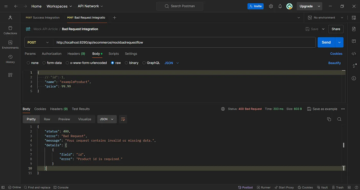Add a new request tab with plus
This screenshot has height=190, width=360.
(x=115, y=17)
